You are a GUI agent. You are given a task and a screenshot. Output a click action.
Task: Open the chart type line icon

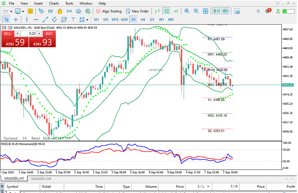[6, 11]
